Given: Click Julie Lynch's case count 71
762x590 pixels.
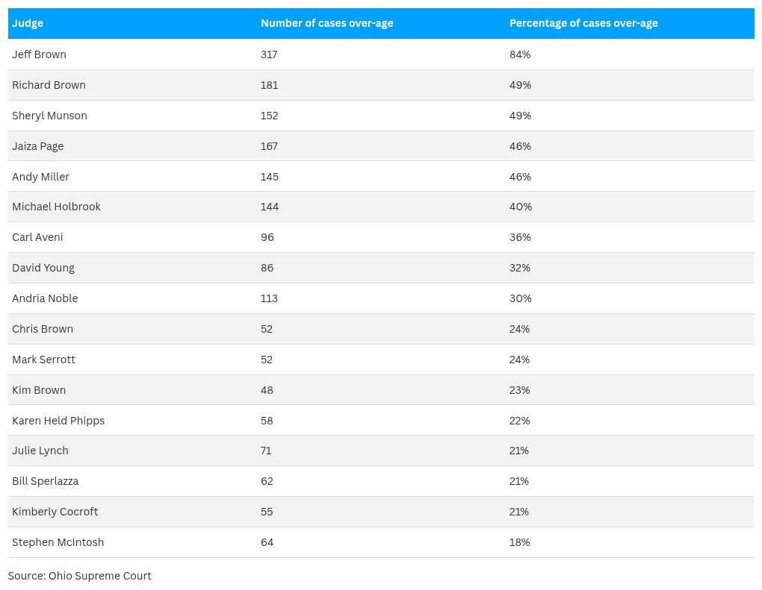Looking at the screenshot, I should tap(266, 451).
